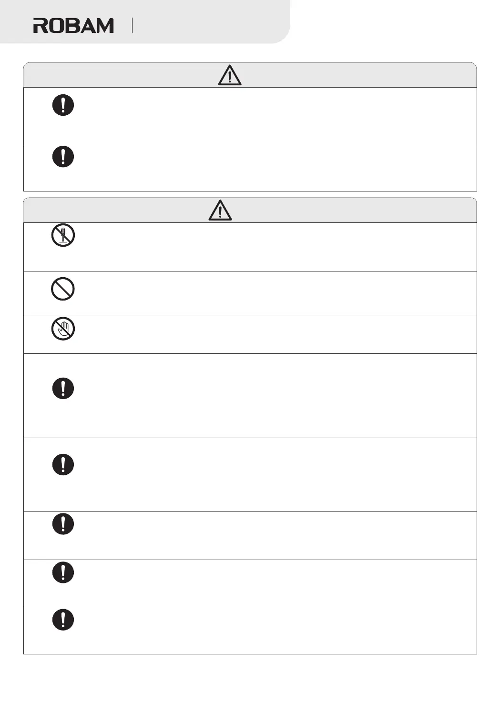The width and height of the screenshot is (500, 702).
Task: Click the second exclamation icon in the upper section
Action: point(63,157)
